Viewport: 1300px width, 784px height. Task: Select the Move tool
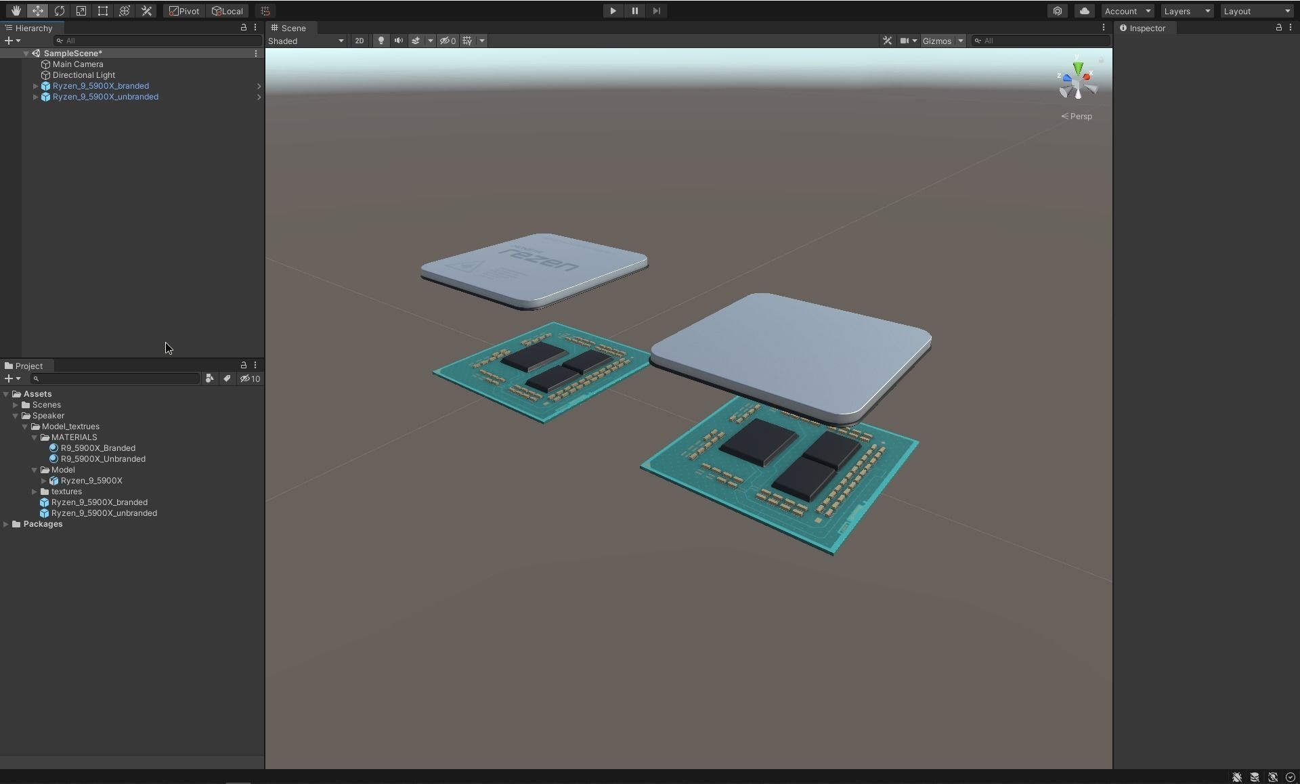coord(38,11)
